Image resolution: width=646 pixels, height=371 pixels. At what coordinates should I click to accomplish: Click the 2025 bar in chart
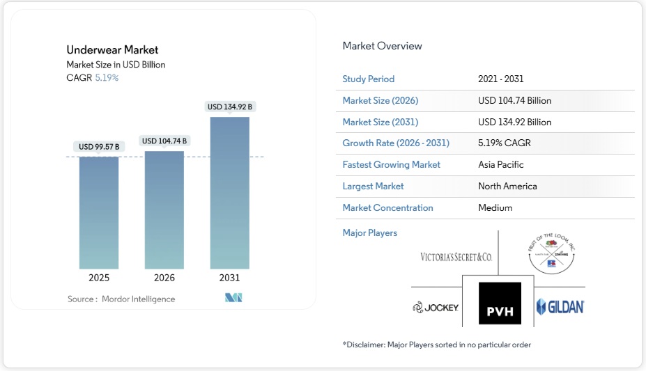pyautogui.click(x=99, y=212)
